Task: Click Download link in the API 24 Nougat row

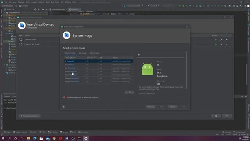Action: point(75,82)
